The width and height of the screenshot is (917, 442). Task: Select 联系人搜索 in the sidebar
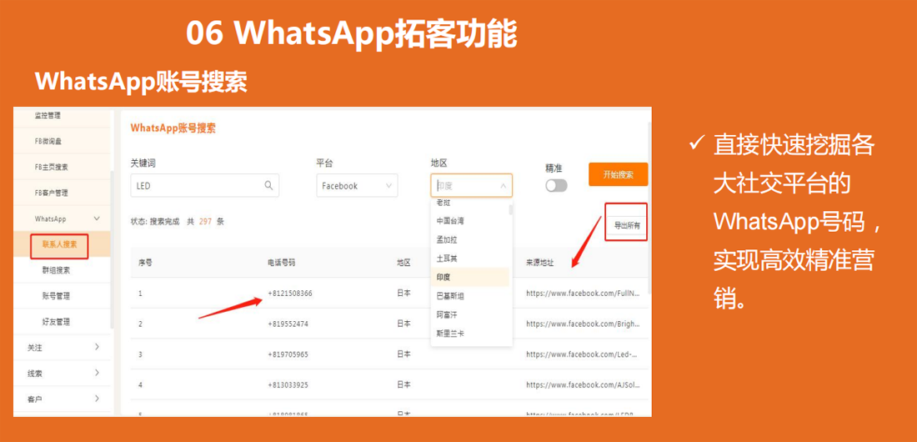(x=59, y=244)
